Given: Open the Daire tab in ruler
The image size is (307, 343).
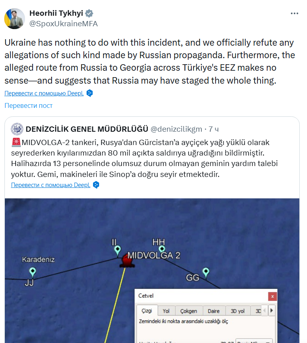Looking at the screenshot, I should [214, 311].
